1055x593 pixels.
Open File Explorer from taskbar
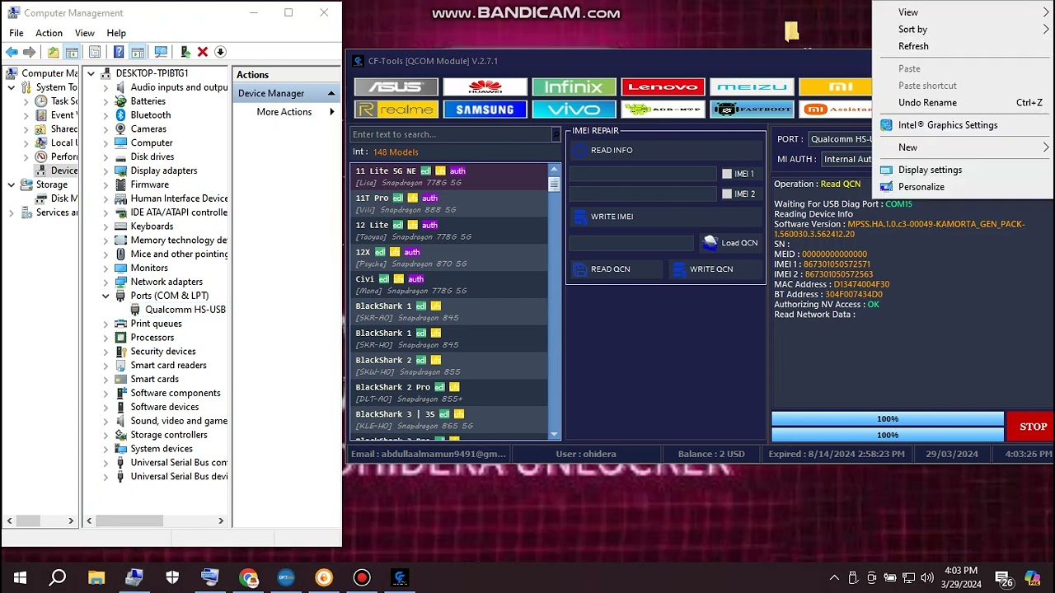[x=96, y=577]
